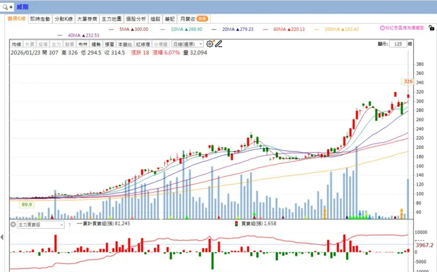The width and height of the screenshot is (437, 272).
Task: Click the unlocked padlock icon
Action: (431, 28)
